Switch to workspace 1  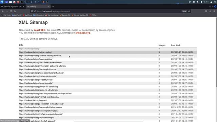pyautogui.click(x=28, y=2)
